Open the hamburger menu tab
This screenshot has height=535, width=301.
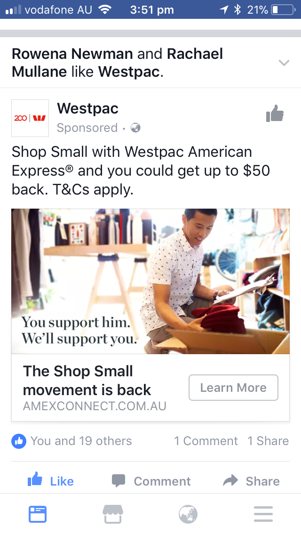pyautogui.click(x=263, y=514)
